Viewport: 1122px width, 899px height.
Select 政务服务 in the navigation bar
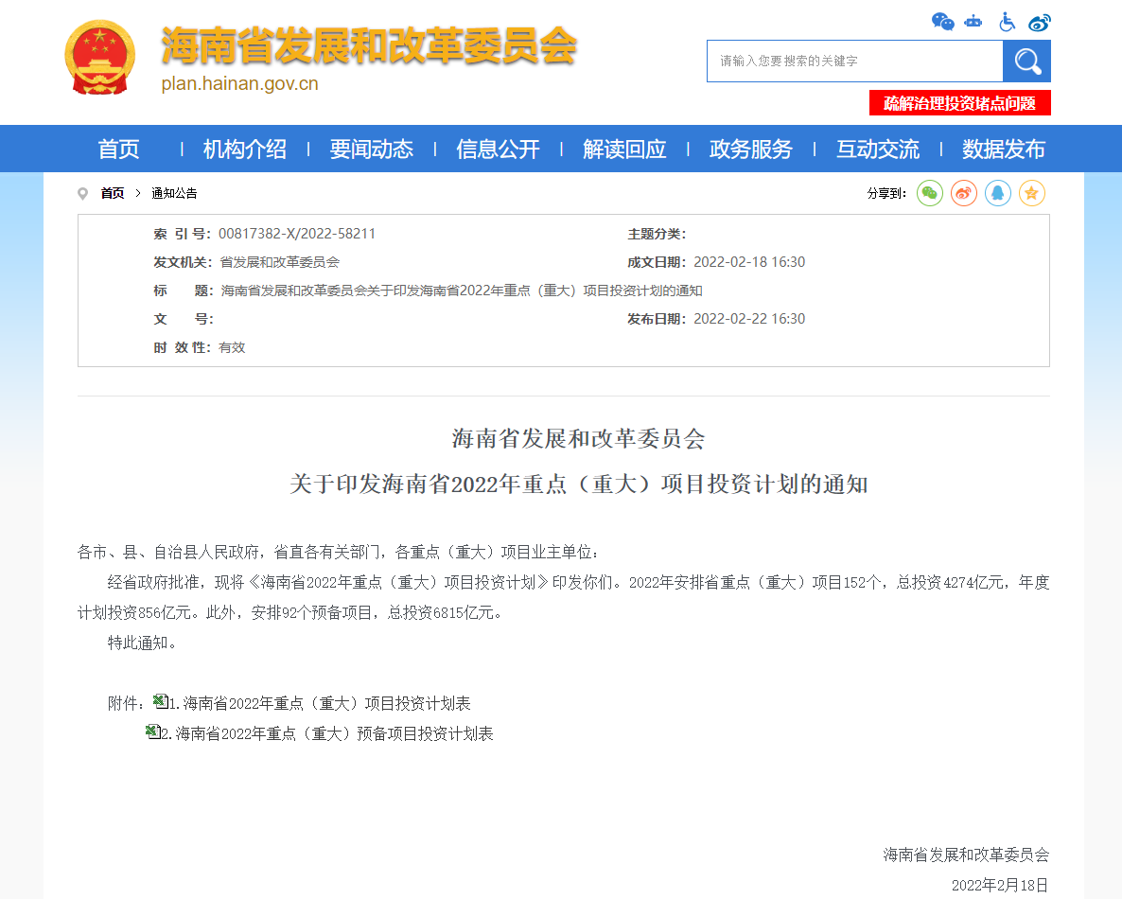coord(750,150)
